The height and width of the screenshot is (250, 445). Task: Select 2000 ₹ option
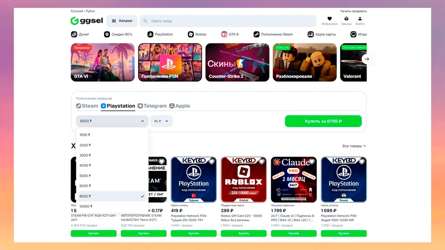point(112,145)
